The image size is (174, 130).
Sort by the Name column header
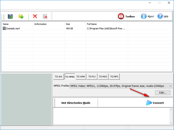[x=17, y=24]
